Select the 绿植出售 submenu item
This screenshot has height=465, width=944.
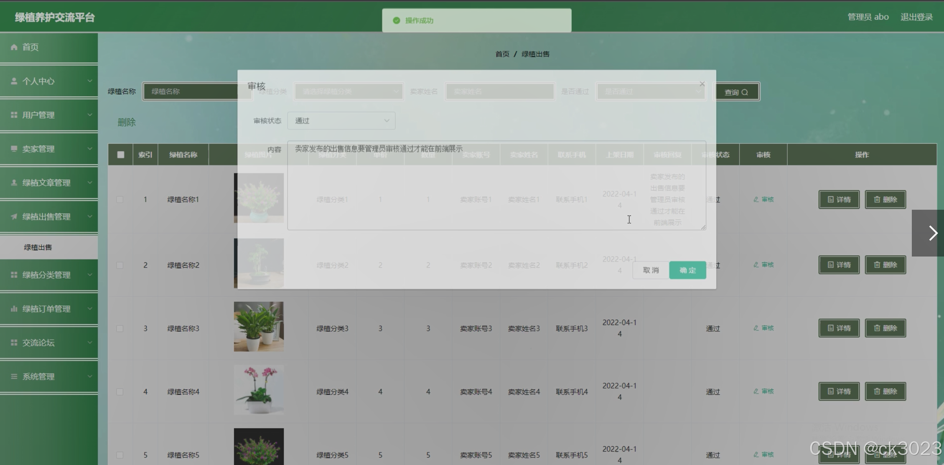tap(38, 247)
